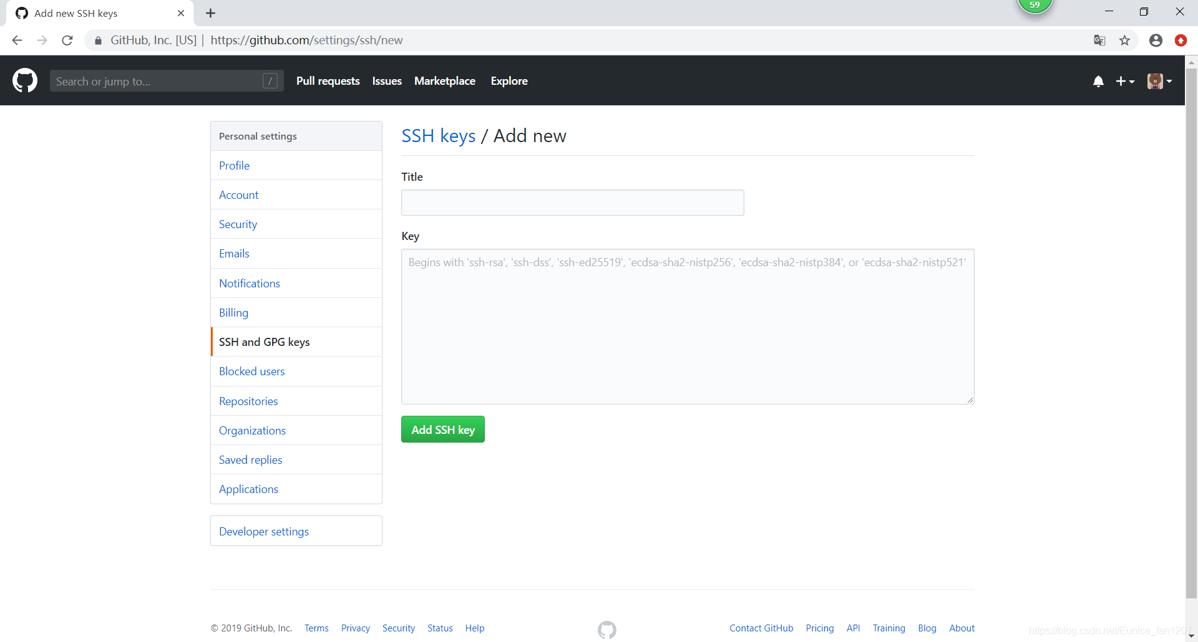1198x642 pixels.
Task: Open Account settings in sidebar
Action: pyautogui.click(x=296, y=194)
